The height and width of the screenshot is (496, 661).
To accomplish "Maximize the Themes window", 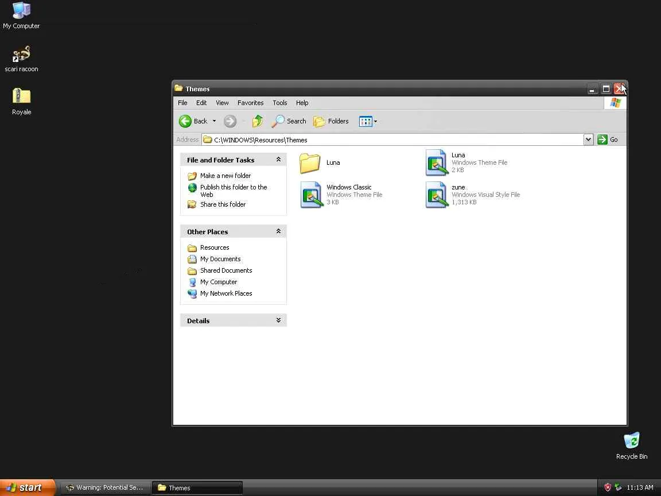I will tap(606, 89).
